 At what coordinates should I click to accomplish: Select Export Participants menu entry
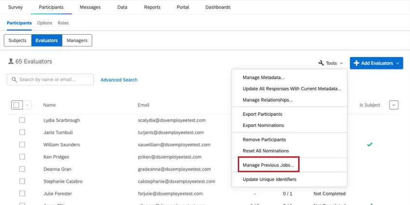coord(262,114)
